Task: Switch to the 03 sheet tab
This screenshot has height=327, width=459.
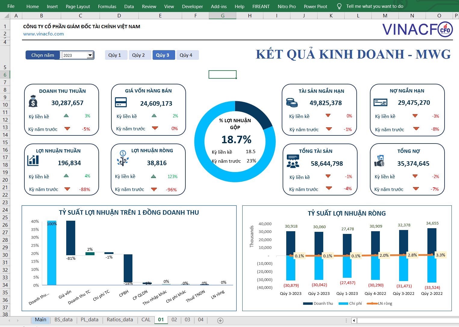Action: [x=188, y=320]
